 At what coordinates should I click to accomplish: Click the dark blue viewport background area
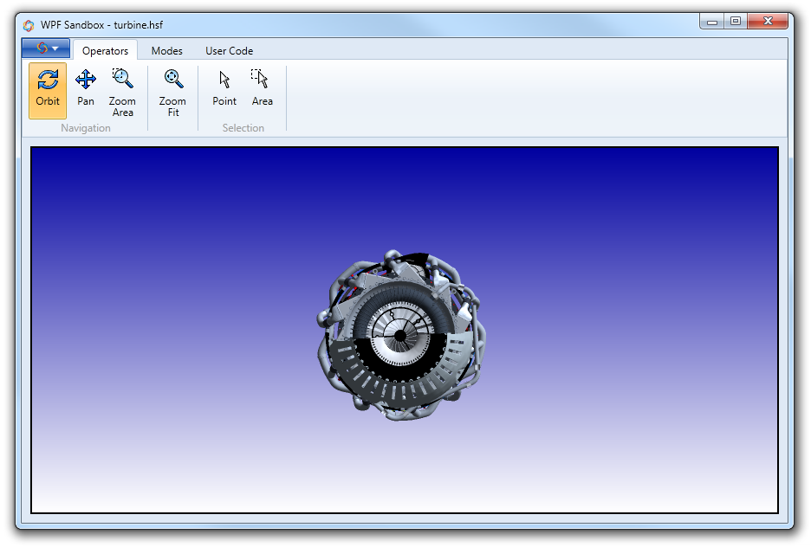(173, 199)
